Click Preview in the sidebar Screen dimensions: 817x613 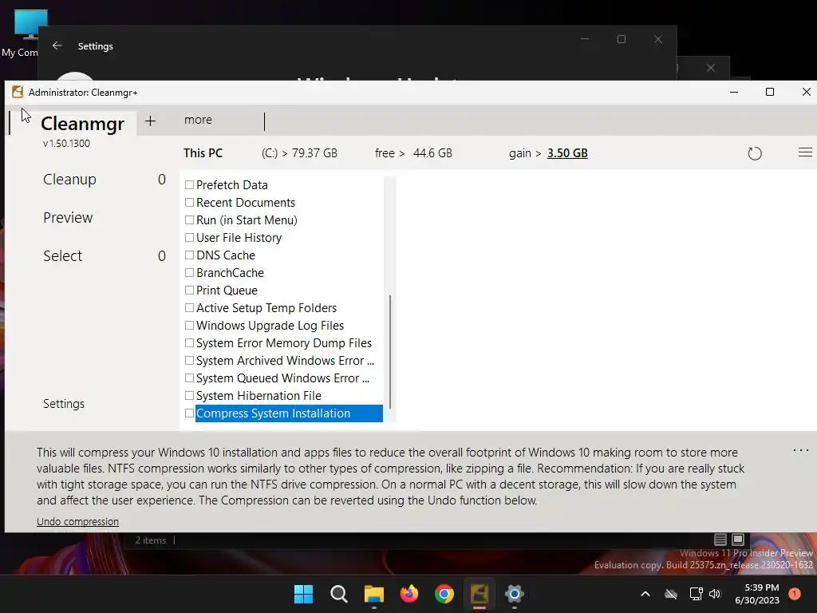(x=68, y=217)
